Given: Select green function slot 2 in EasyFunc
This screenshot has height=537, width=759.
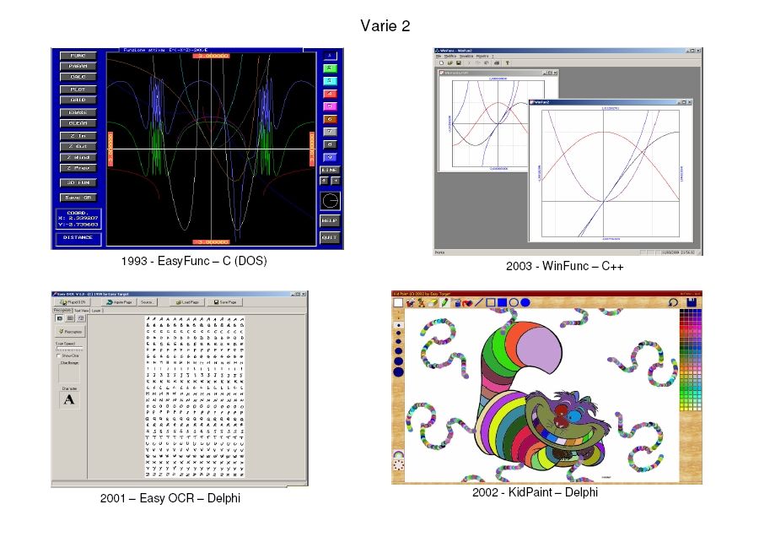Looking at the screenshot, I should (330, 68).
